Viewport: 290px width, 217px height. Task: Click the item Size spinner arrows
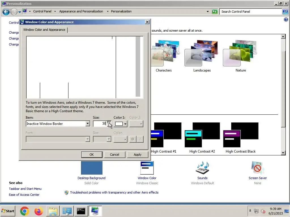pos(109,124)
